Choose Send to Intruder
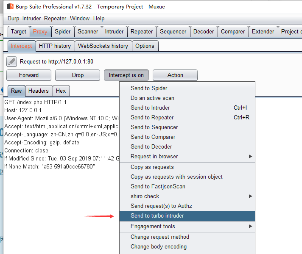 (x=187, y=108)
